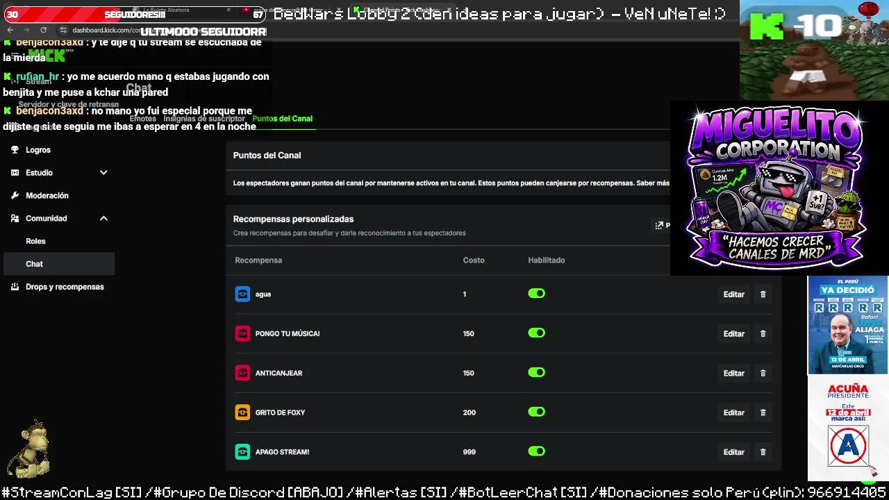Click the cost value 200
889x500 pixels.
470,412
